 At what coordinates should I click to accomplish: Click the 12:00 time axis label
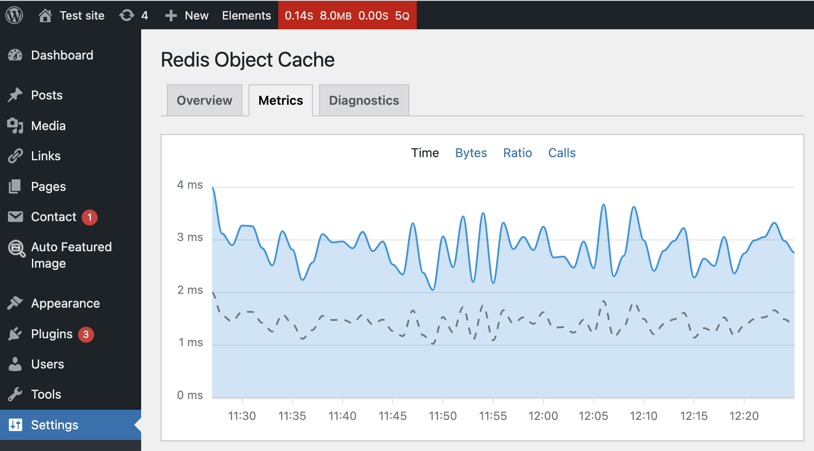click(543, 416)
